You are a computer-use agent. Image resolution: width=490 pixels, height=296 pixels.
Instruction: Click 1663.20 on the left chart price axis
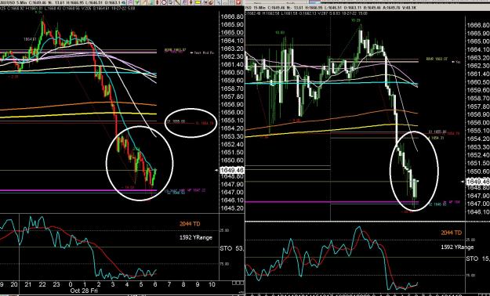(232, 49)
